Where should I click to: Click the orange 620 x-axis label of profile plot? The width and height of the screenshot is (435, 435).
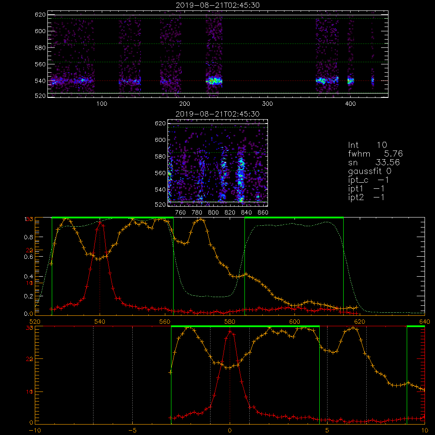pos(360,322)
